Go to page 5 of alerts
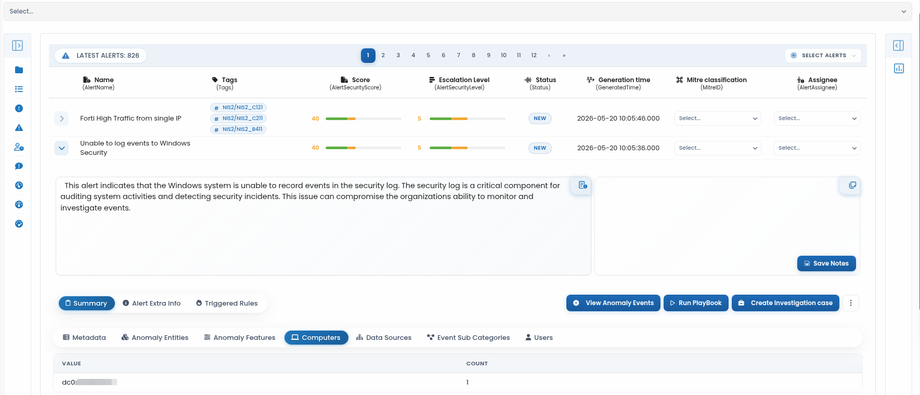The width and height of the screenshot is (920, 395). (x=429, y=56)
